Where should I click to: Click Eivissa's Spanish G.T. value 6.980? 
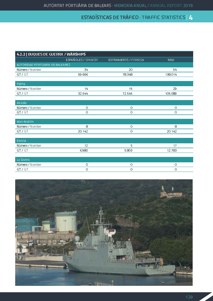(x=84, y=150)
